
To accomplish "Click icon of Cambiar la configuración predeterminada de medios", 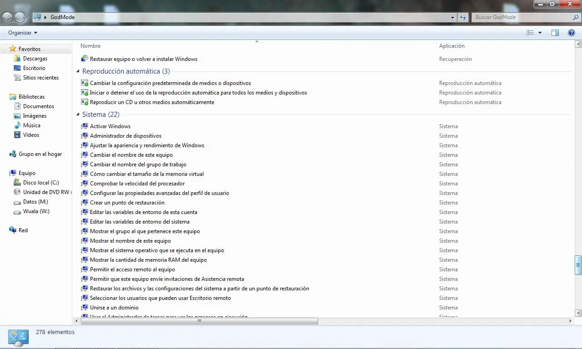I will [x=85, y=83].
